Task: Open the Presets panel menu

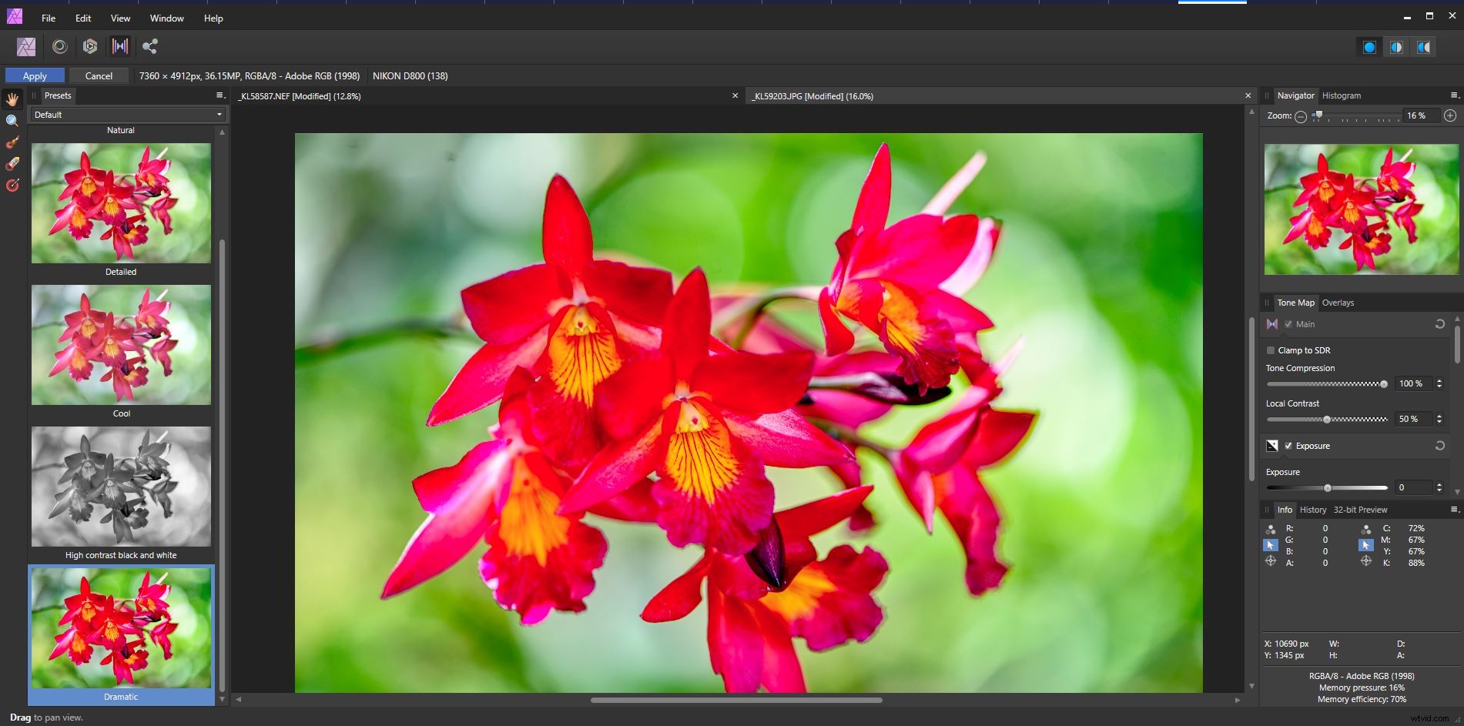Action: 219,95
